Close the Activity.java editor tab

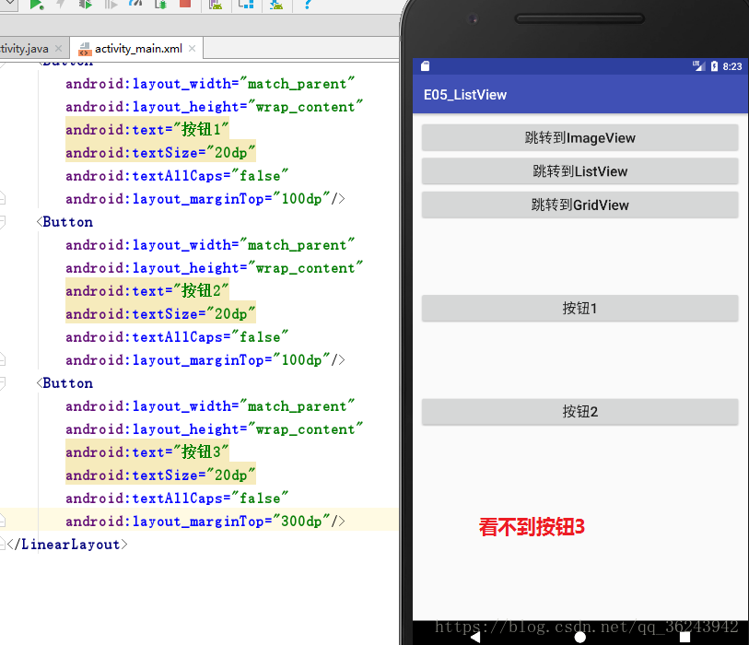pos(58,48)
